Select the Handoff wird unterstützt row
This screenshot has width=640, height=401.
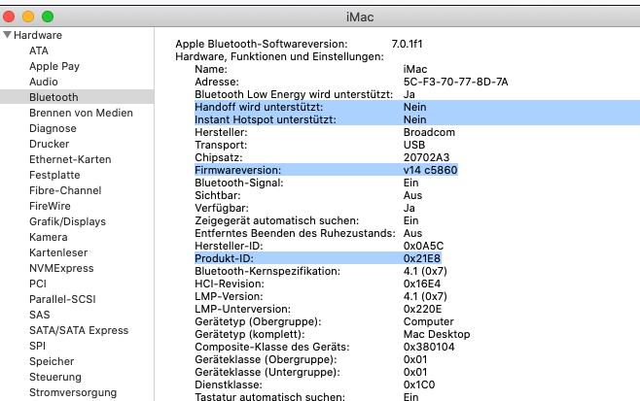(417, 107)
